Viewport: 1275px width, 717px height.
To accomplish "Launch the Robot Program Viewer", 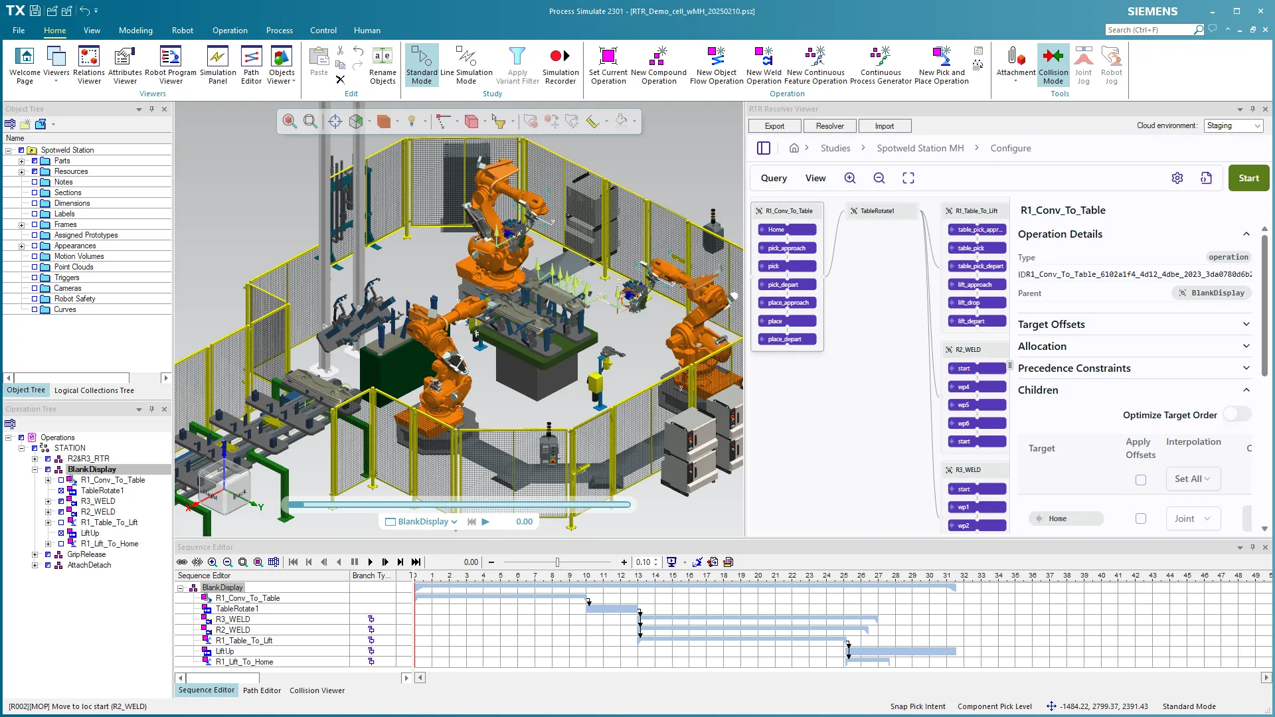I will click(171, 65).
